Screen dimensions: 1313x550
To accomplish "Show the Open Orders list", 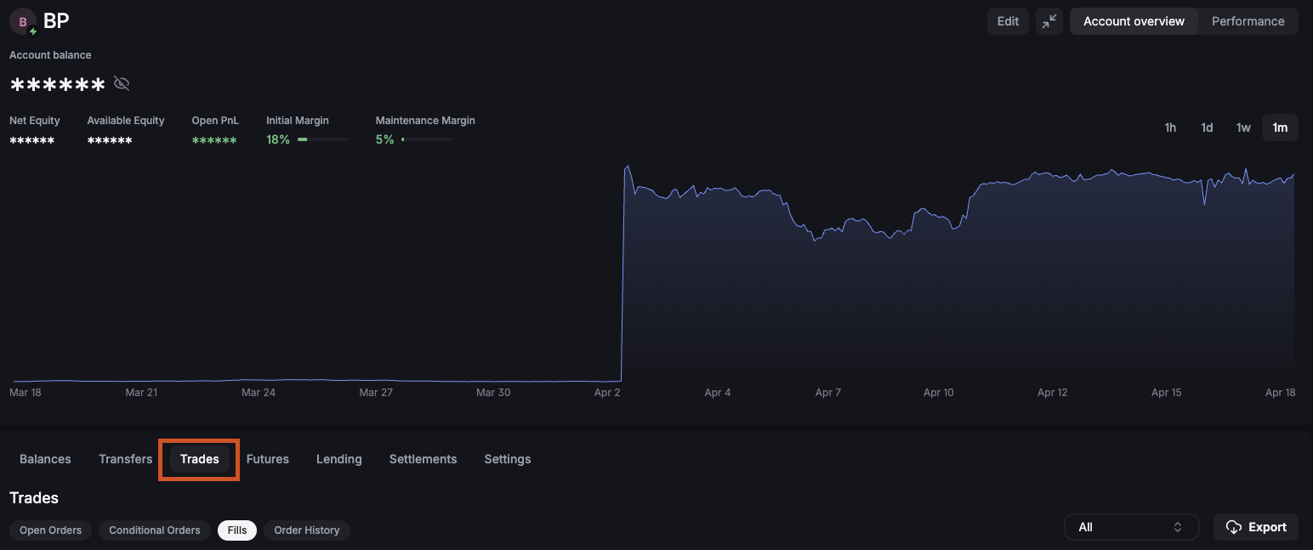I will click(x=51, y=530).
